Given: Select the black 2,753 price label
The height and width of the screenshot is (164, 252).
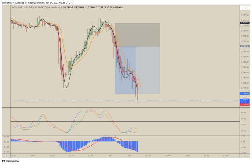Looking at the screenshot, I should (x=245, y=23).
